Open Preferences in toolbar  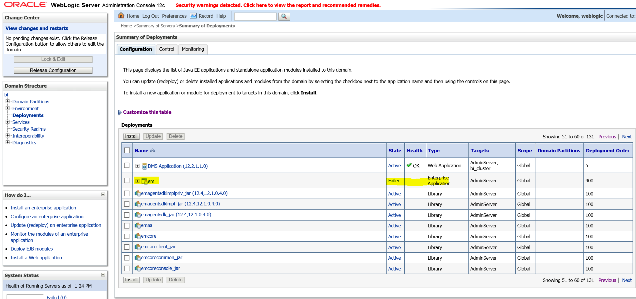[x=174, y=16]
